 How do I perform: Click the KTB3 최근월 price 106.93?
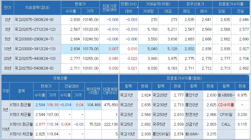(53, 105)
